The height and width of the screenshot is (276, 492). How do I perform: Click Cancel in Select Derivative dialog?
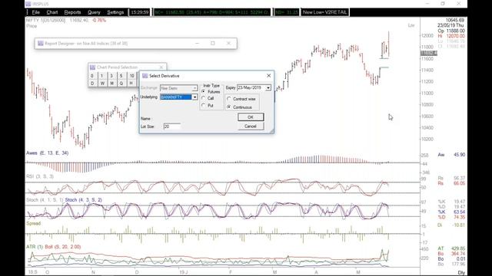251,126
